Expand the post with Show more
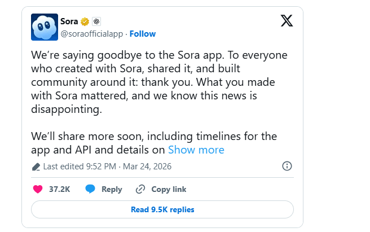Viewport: 370px width, 232px height. coord(196,150)
